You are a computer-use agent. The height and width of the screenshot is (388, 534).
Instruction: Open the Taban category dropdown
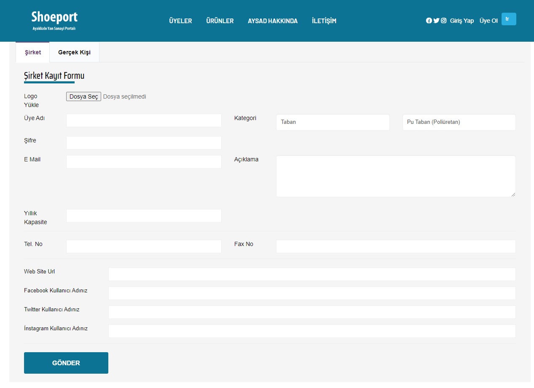[333, 122]
